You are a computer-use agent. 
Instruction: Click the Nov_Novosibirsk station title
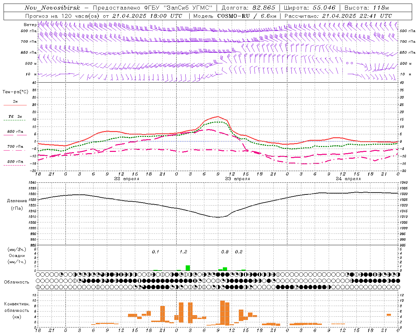tap(52, 8)
